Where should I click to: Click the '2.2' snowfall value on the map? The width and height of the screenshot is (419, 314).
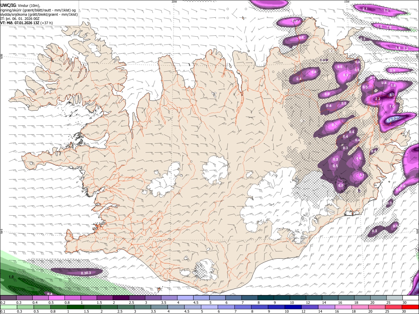[x=377, y=99]
